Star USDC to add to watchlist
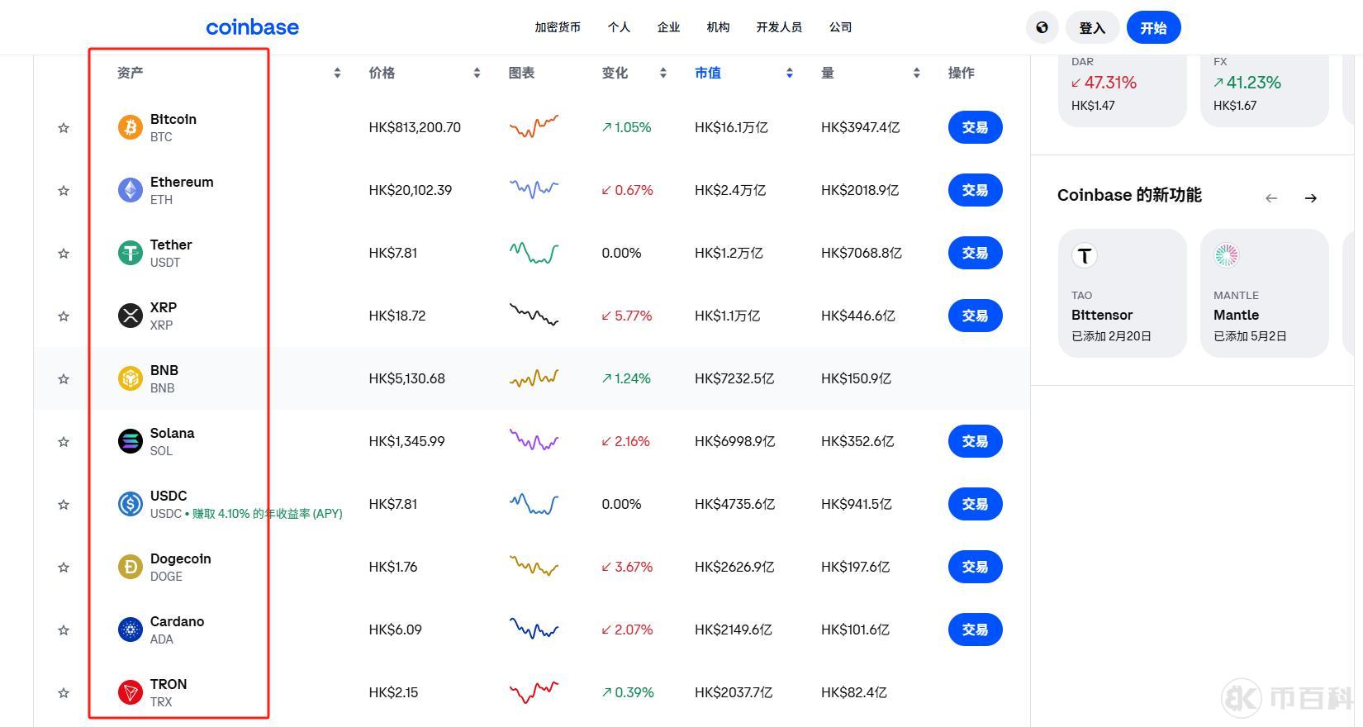Viewport: 1363px width, 727px height. (64, 504)
